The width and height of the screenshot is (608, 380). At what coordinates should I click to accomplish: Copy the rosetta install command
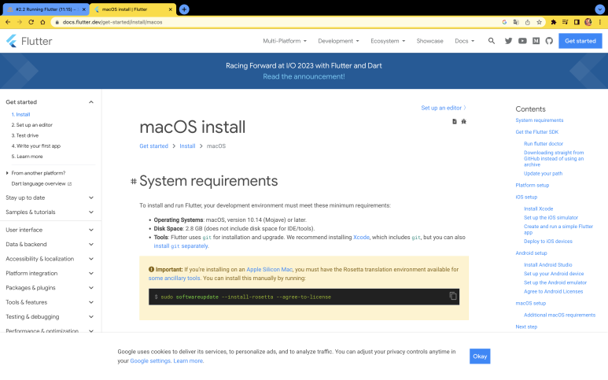point(453,296)
